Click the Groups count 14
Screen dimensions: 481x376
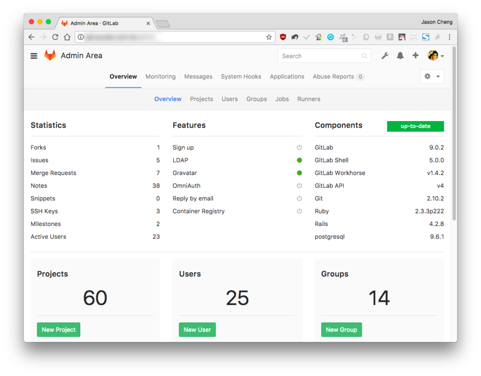[x=379, y=298]
